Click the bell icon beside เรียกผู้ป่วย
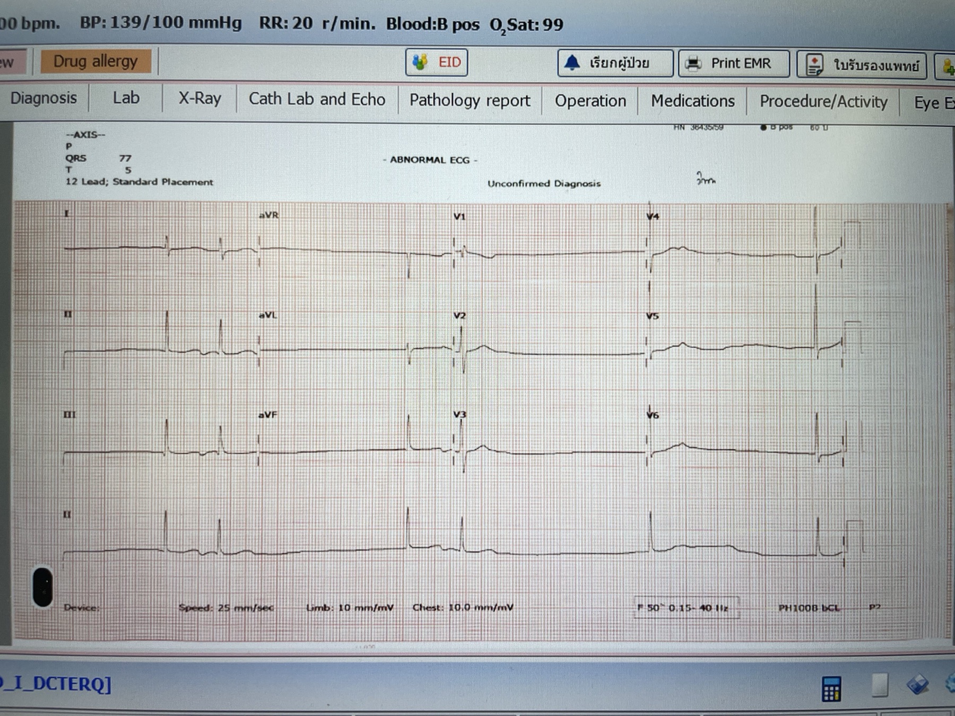The height and width of the screenshot is (716, 955). point(572,63)
